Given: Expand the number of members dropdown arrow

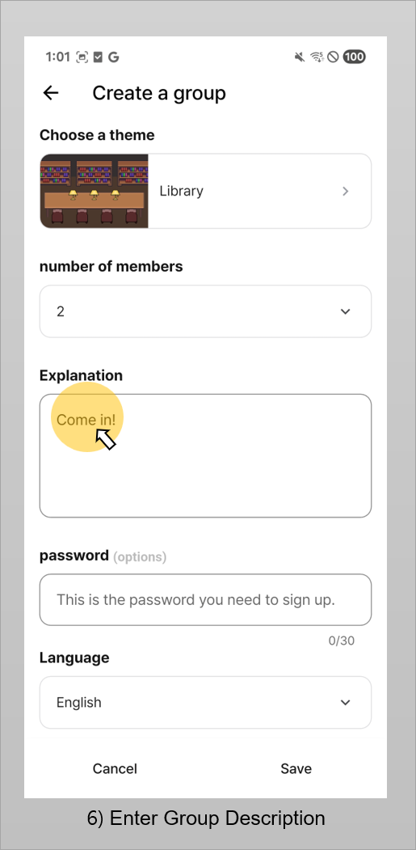Looking at the screenshot, I should [x=345, y=311].
